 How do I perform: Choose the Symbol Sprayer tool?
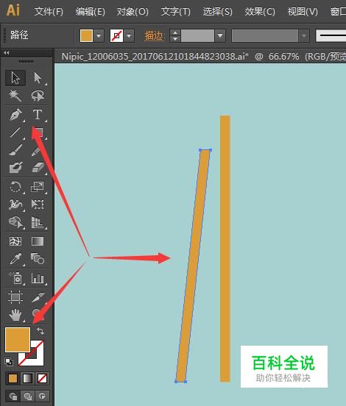tap(15, 278)
